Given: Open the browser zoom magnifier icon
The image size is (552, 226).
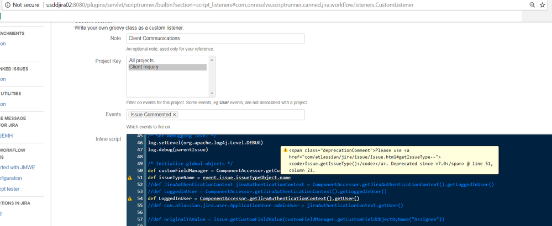Looking at the screenshot, I should click(x=532, y=5).
